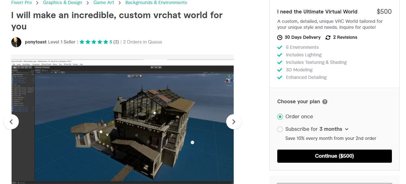The image size is (406, 184).
Task: Click the revisions cycle icon
Action: [328, 38]
